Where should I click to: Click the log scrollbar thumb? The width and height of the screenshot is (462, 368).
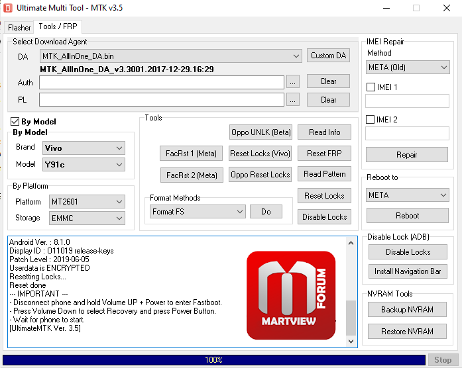tap(351, 318)
